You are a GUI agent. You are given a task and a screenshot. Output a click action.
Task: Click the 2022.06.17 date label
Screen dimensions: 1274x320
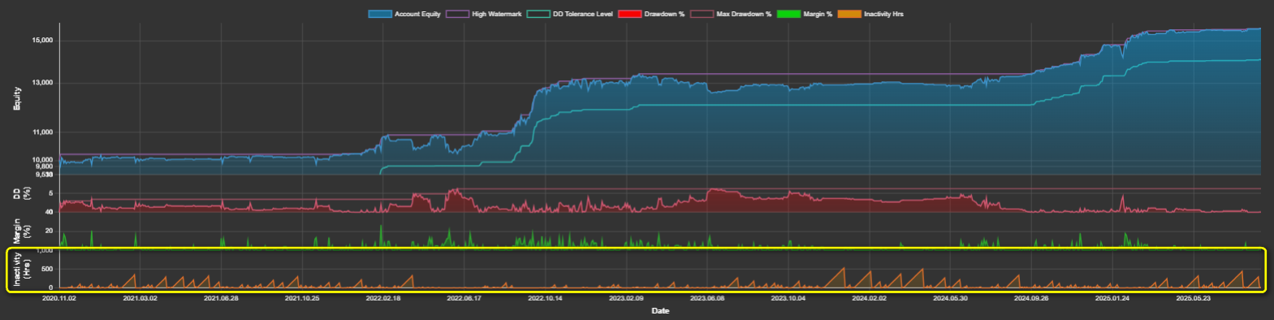[464, 298]
